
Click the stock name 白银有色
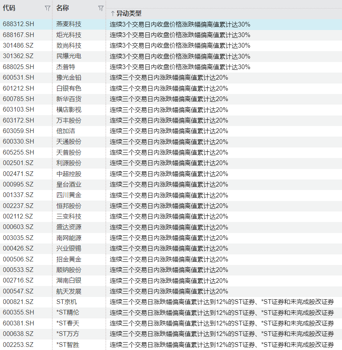[69, 89]
